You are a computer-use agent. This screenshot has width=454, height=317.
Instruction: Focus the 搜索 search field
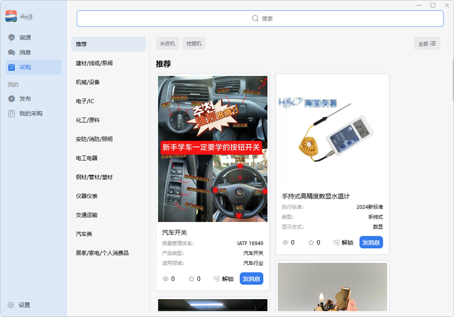point(260,18)
